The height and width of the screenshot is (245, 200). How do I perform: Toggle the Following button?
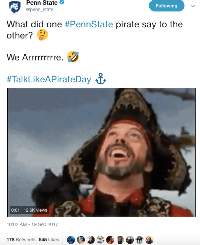(x=167, y=6)
